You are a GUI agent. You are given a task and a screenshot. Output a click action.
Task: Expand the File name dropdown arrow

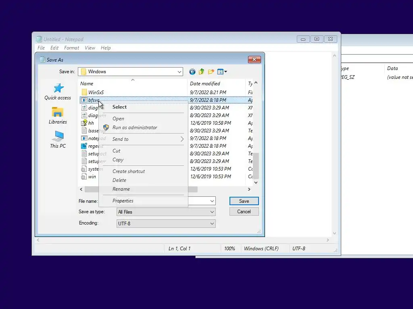(x=212, y=201)
